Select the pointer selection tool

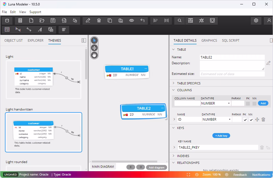(x=94, y=41)
